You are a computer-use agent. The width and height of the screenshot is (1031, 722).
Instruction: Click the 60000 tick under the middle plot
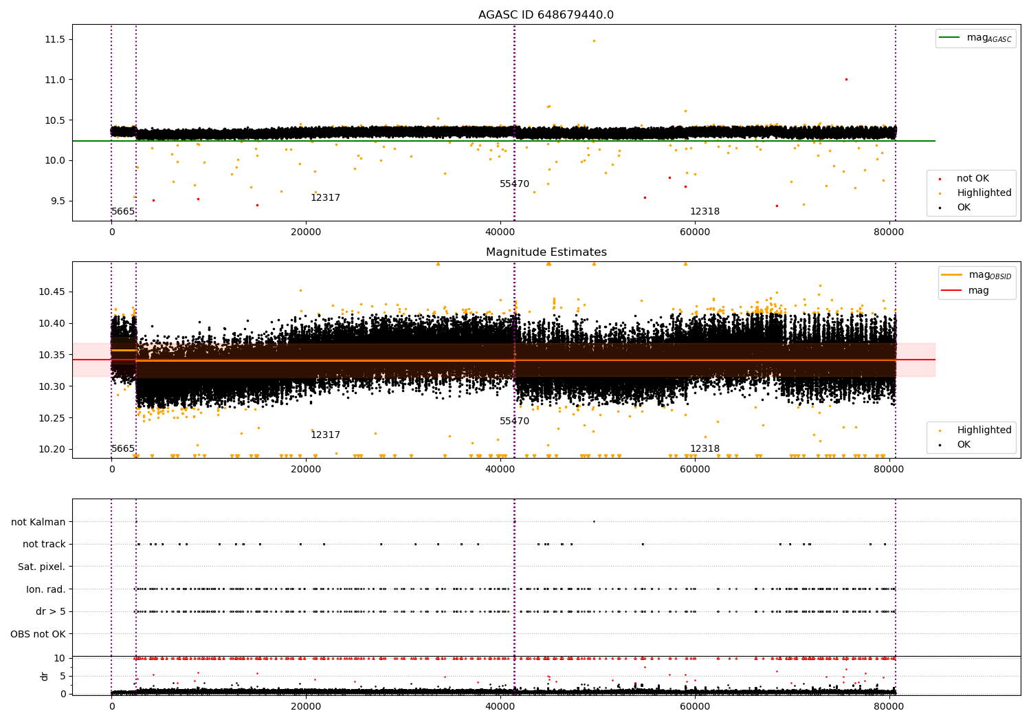click(x=695, y=470)
